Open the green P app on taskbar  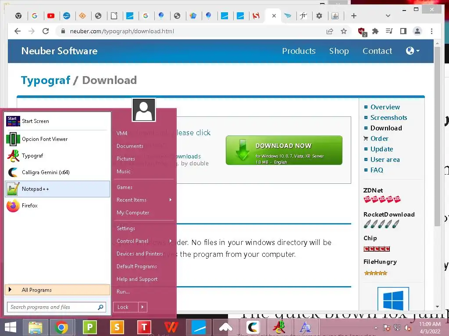pyautogui.click(x=89, y=327)
